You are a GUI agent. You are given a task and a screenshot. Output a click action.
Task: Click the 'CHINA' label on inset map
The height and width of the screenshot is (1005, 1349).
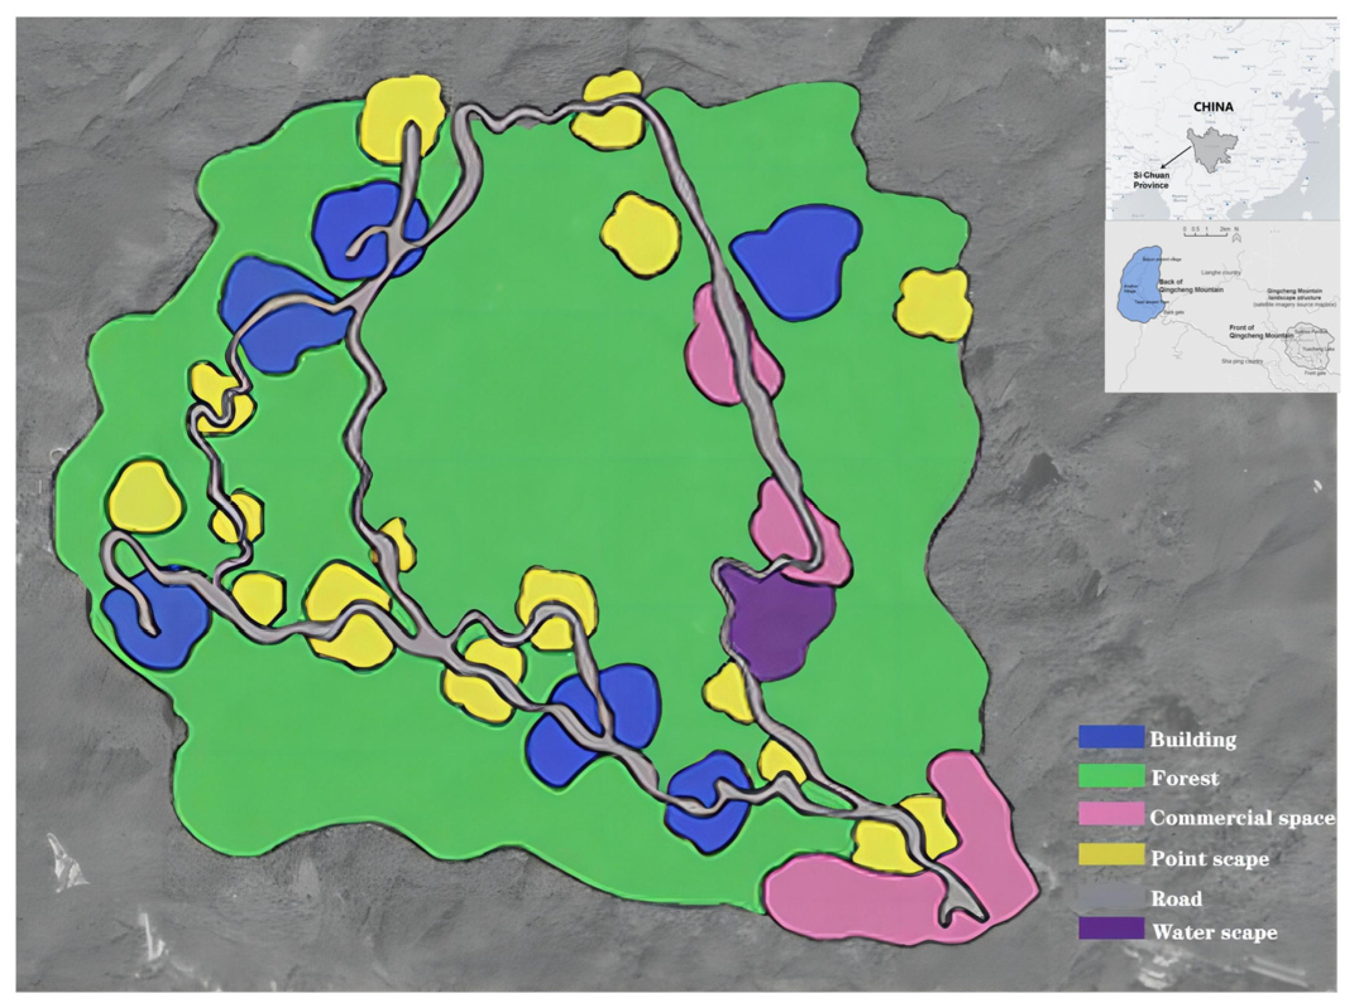1213,107
